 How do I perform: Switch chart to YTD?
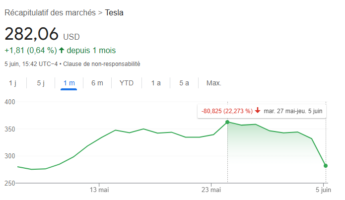coord(127,83)
